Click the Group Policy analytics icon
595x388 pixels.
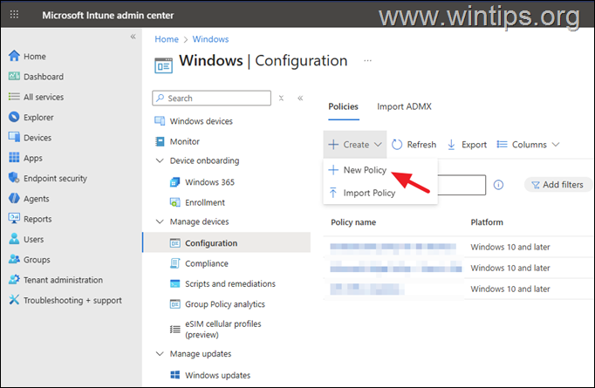click(x=175, y=304)
